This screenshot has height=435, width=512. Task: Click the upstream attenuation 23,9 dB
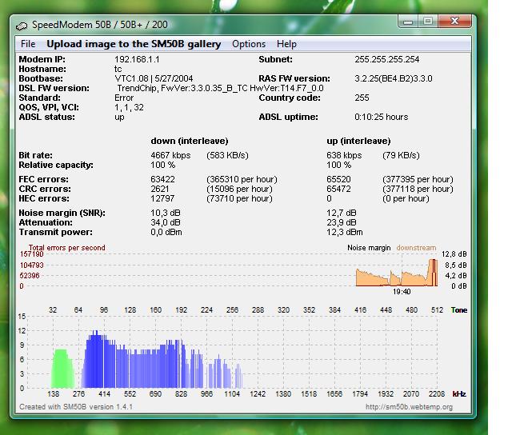[x=342, y=222]
